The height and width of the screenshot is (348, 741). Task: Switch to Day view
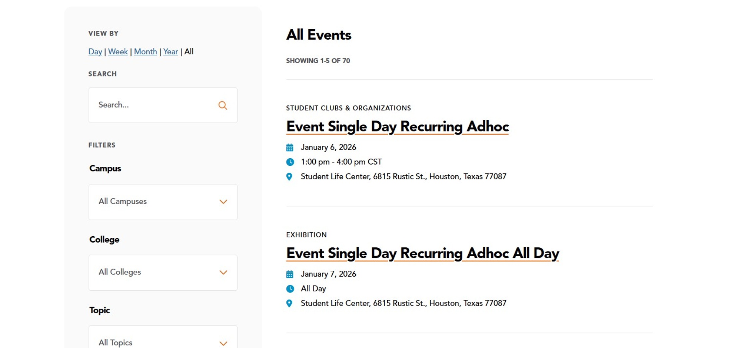click(95, 52)
